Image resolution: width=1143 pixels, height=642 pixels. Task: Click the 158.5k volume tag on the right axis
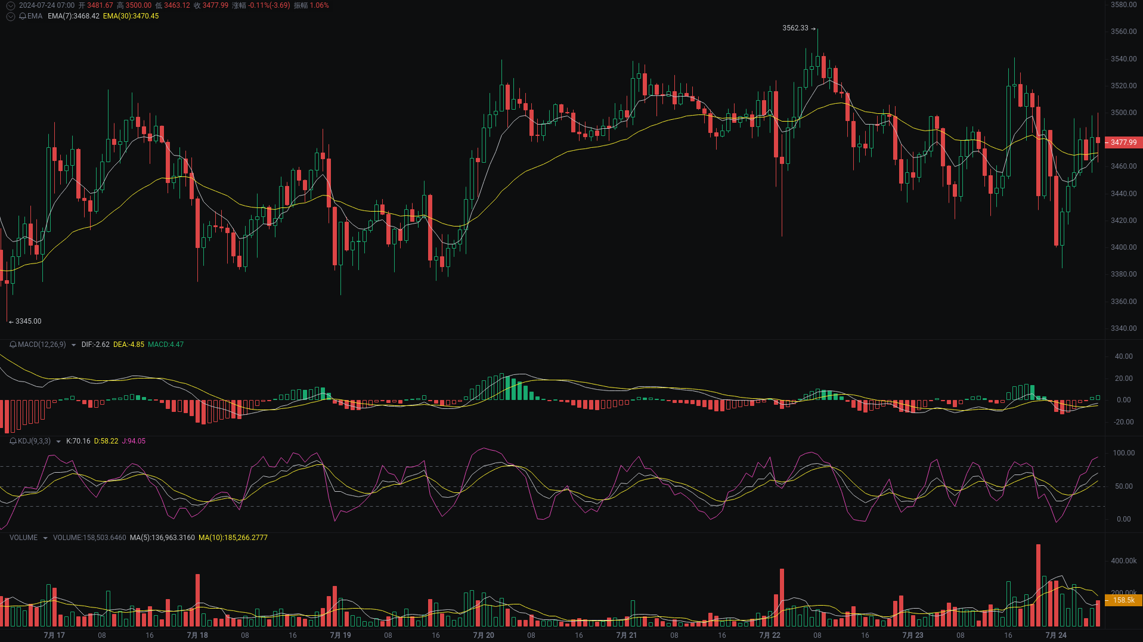pyautogui.click(x=1123, y=600)
